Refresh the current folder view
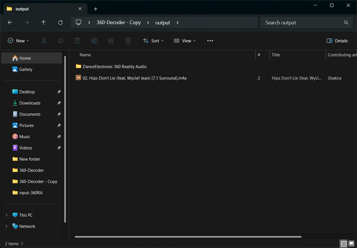Image resolution: width=357 pixels, height=248 pixels. [60, 23]
